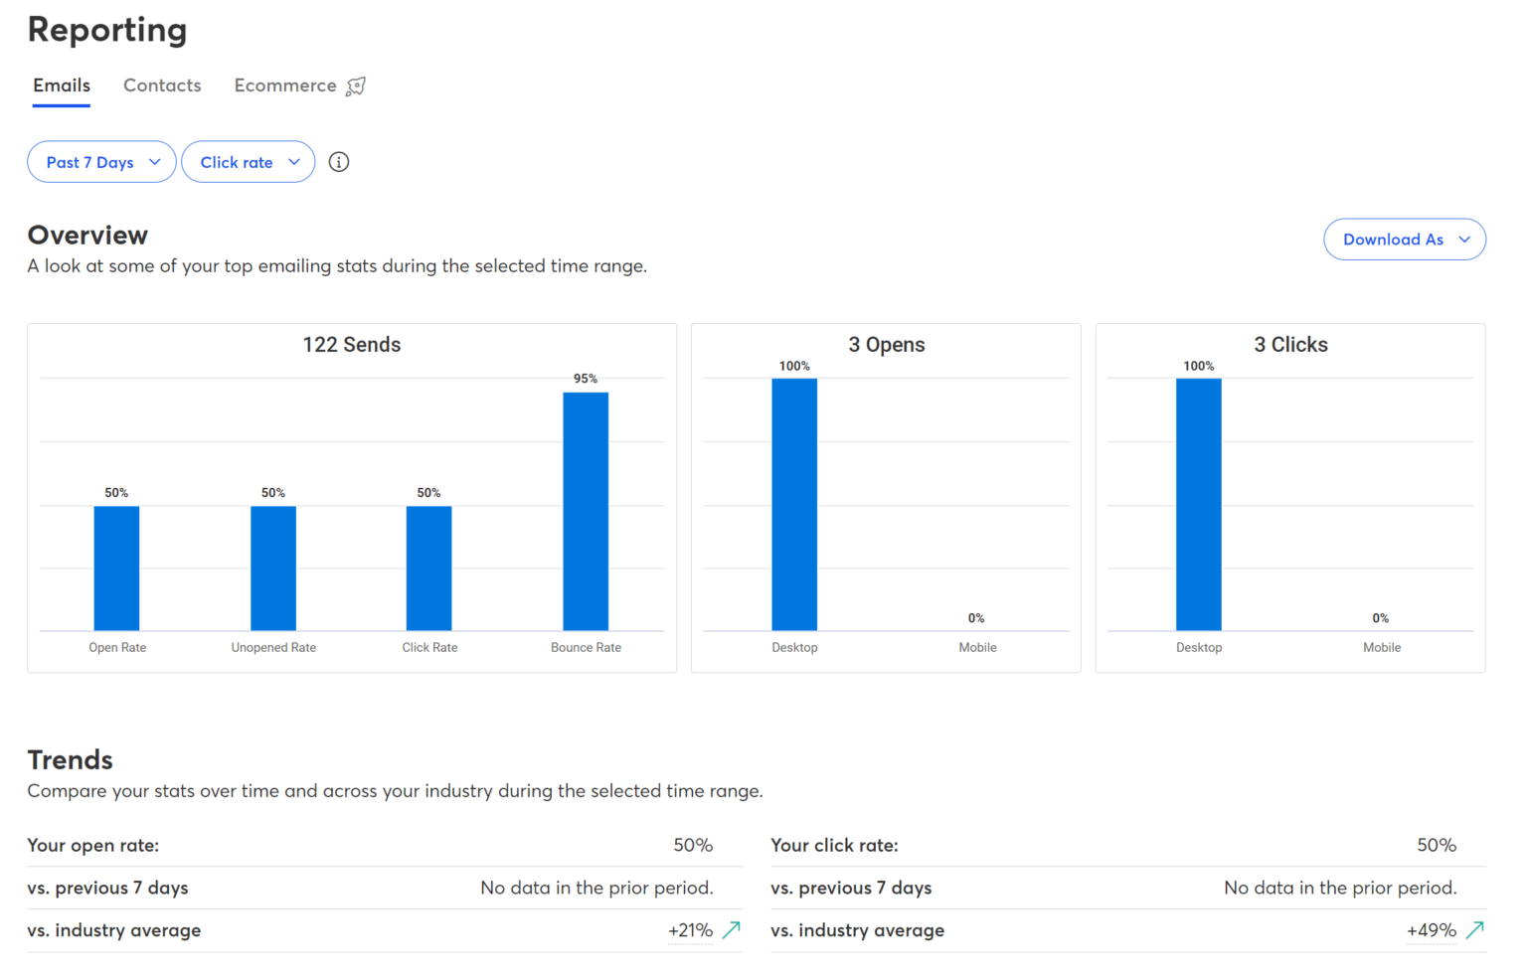Click the +21% industry average link

coord(690,929)
